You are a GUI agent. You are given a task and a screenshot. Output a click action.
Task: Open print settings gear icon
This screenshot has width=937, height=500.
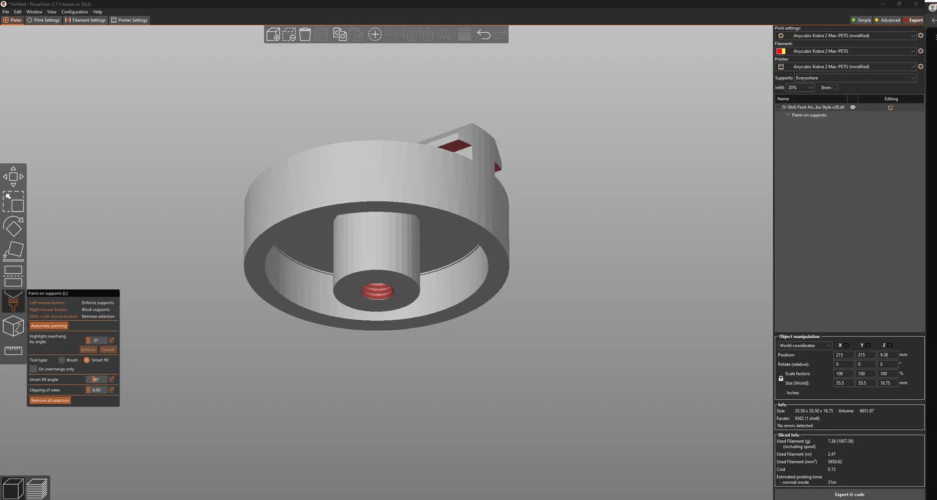[x=921, y=36]
